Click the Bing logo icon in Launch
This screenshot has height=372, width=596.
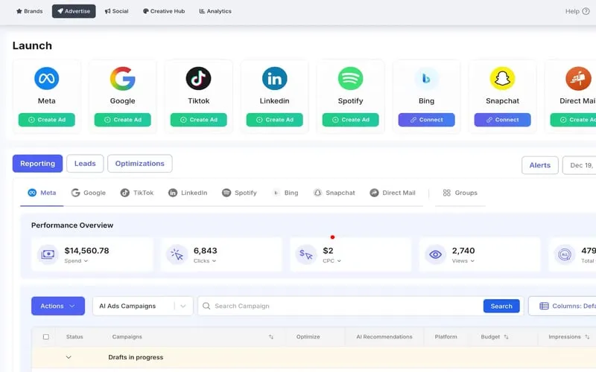426,79
